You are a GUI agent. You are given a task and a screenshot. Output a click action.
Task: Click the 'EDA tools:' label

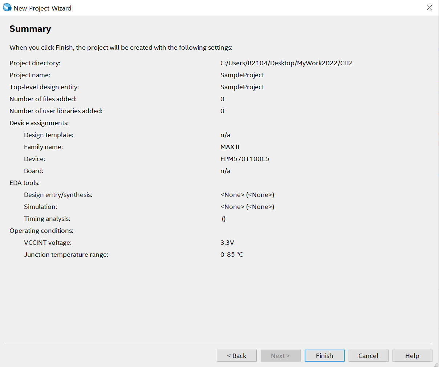(24, 183)
